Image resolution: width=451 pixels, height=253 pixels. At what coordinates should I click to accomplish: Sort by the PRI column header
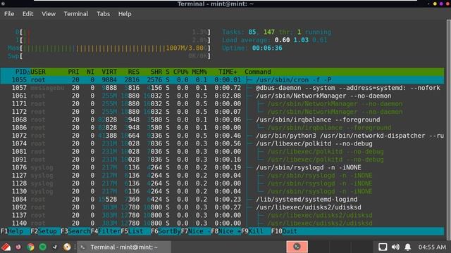point(73,72)
